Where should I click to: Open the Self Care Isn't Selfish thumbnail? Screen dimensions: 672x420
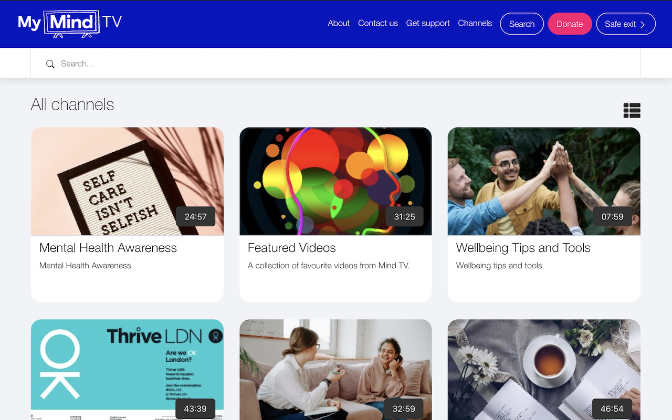(127, 181)
